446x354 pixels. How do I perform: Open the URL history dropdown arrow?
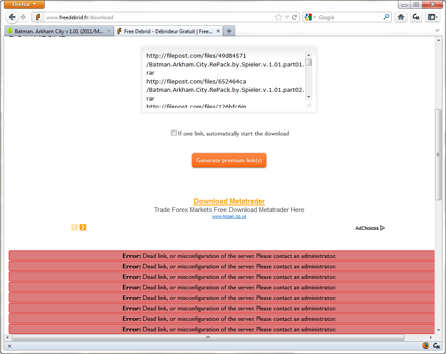[287, 17]
